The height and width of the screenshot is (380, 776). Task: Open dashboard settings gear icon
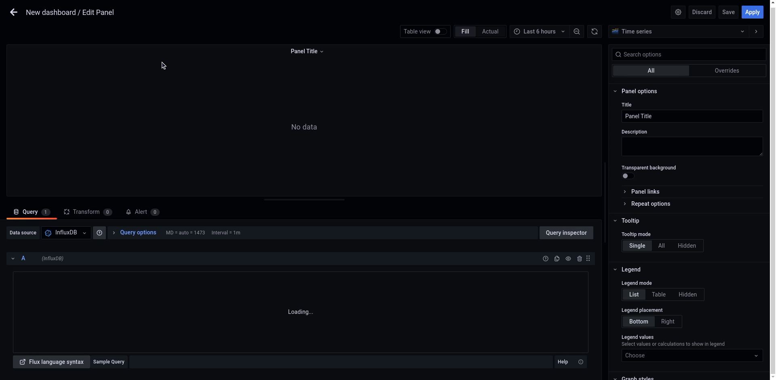pos(678,12)
